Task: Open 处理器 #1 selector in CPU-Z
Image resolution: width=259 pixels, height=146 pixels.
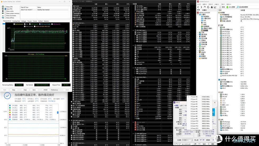Action: point(187,140)
